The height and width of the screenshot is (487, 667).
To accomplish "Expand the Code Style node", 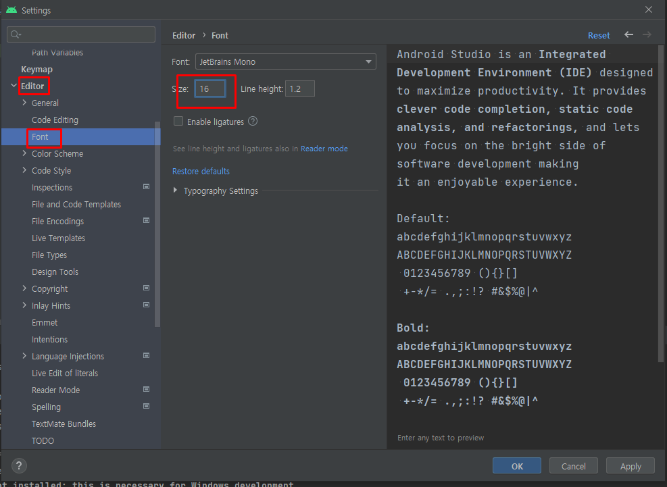I will 24,170.
